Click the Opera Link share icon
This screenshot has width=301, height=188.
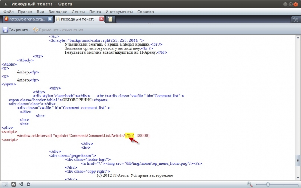(x=21, y=184)
